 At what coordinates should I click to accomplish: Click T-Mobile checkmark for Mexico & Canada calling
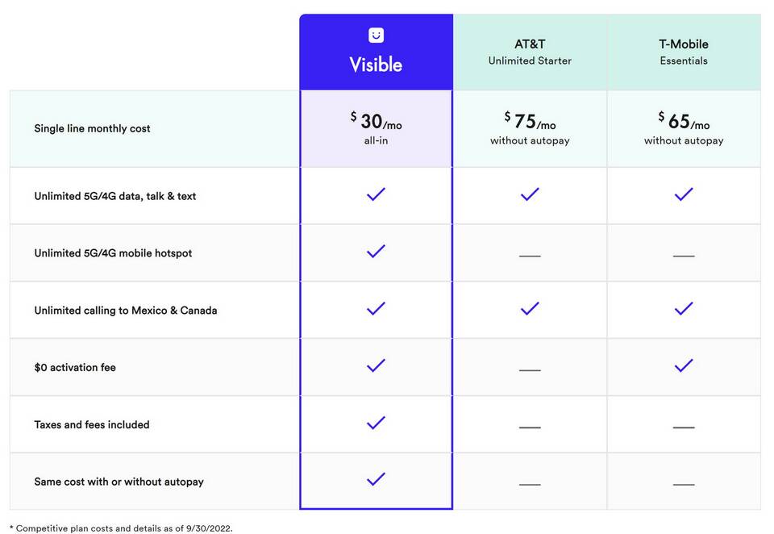pos(685,308)
